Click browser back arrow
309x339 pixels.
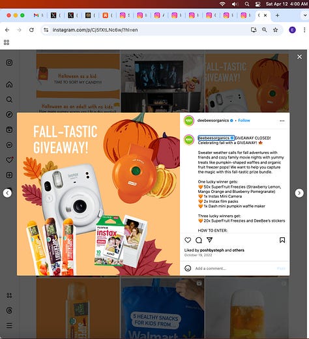click(x=7, y=30)
